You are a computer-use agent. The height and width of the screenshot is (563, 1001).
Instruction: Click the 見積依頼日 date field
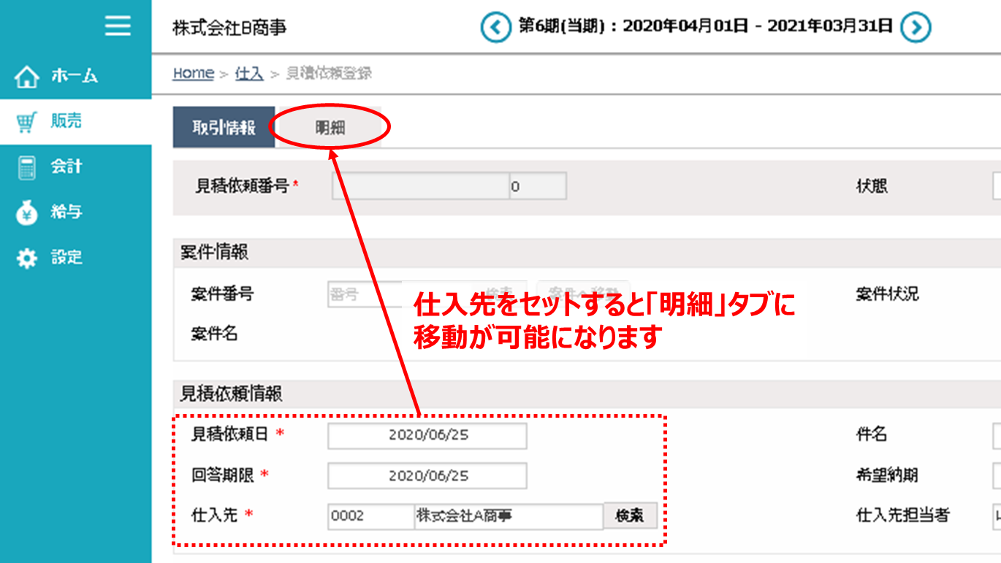click(426, 436)
